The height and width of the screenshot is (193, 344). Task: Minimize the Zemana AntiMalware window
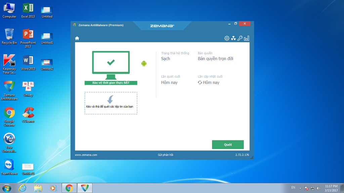[x=229, y=24]
